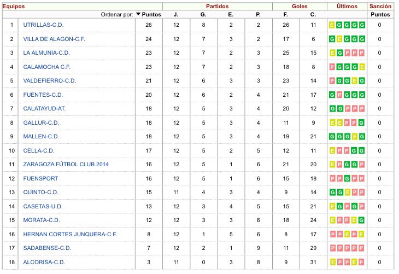
Task: Click the Equipos header
Action: click(x=14, y=7)
